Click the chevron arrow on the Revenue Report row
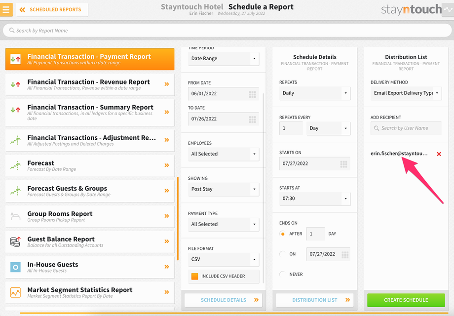The width and height of the screenshot is (454, 316). [167, 84]
